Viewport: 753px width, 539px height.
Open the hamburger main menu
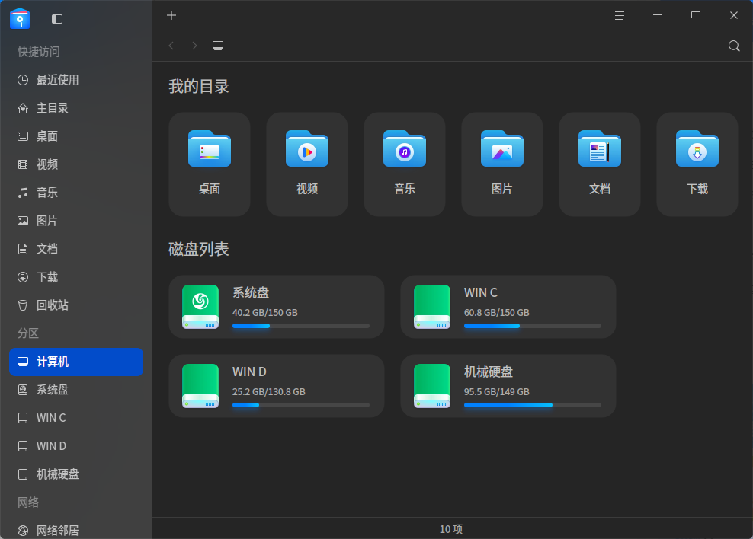pos(620,15)
